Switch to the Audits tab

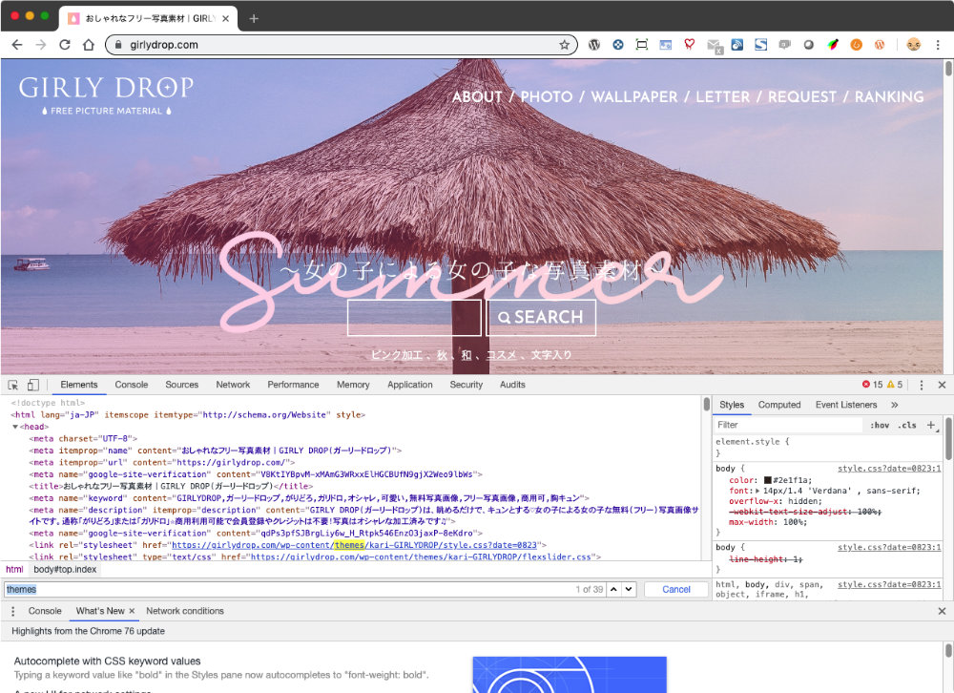point(512,385)
